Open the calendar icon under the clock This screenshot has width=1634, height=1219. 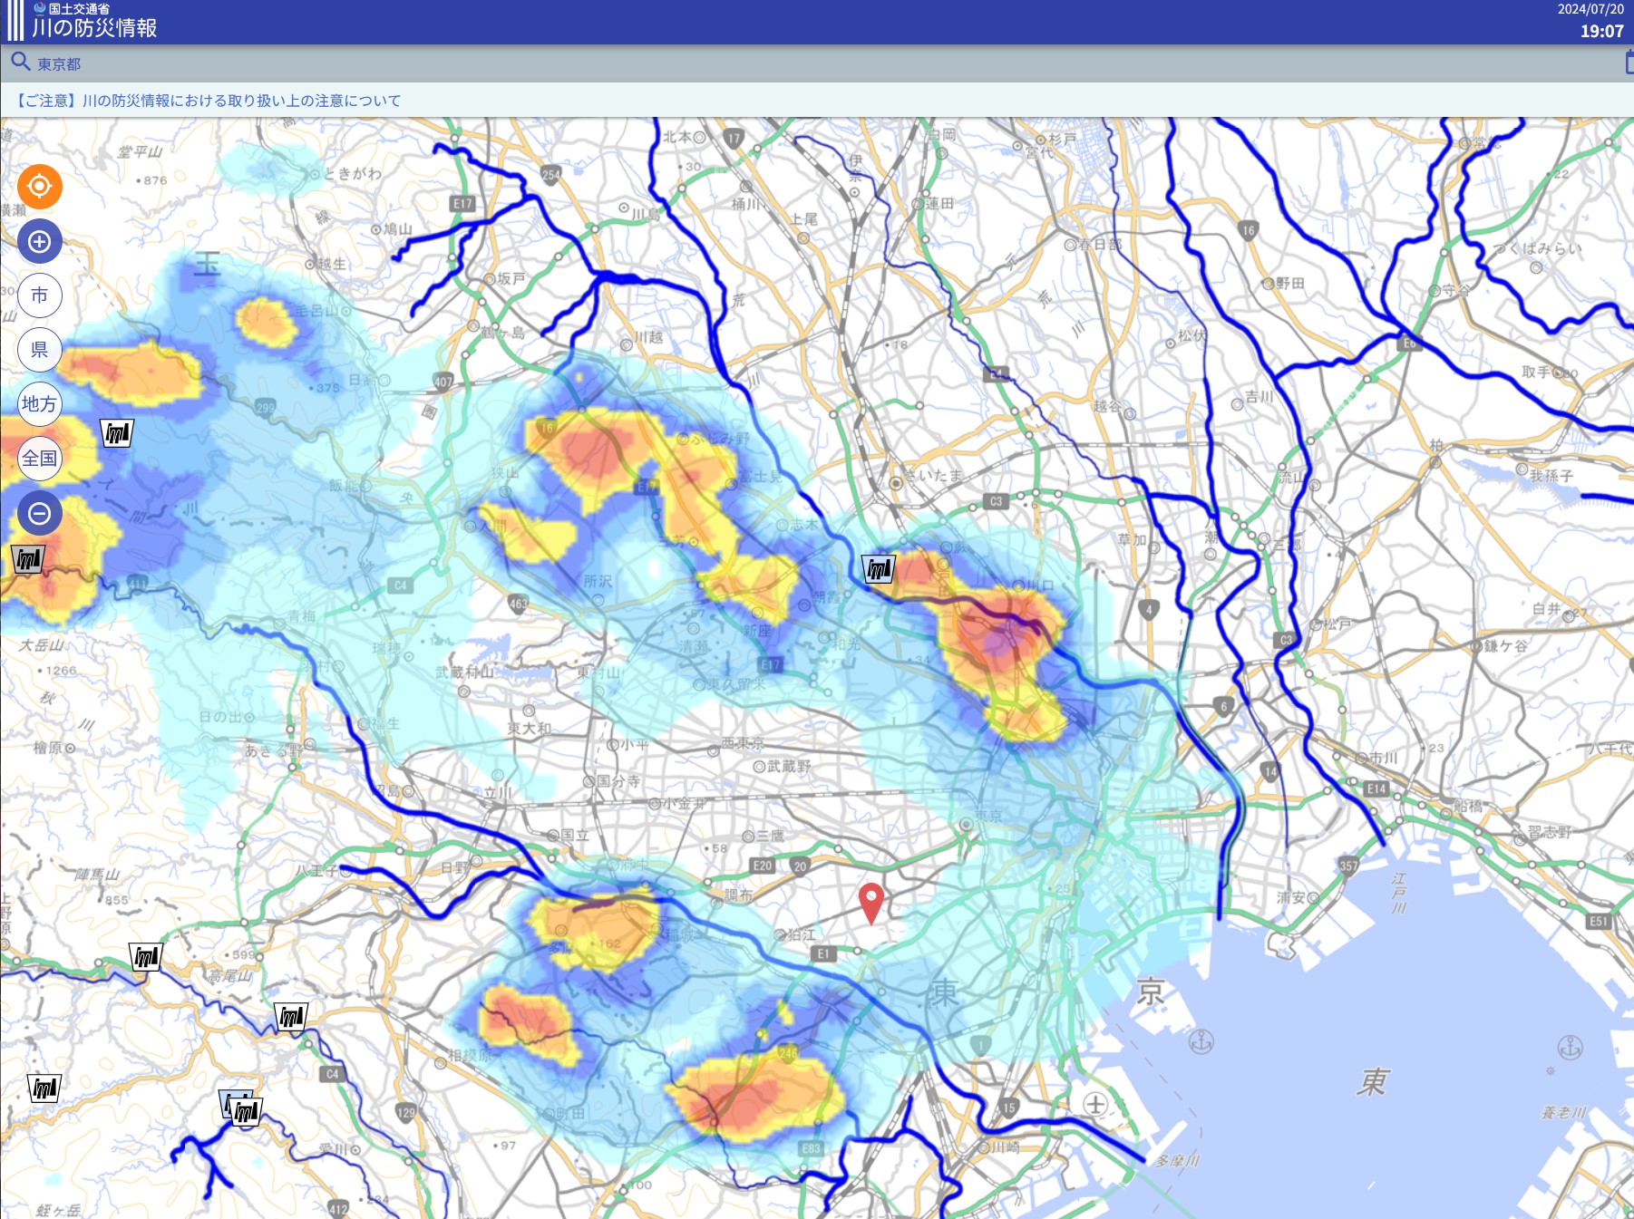coord(1629,63)
